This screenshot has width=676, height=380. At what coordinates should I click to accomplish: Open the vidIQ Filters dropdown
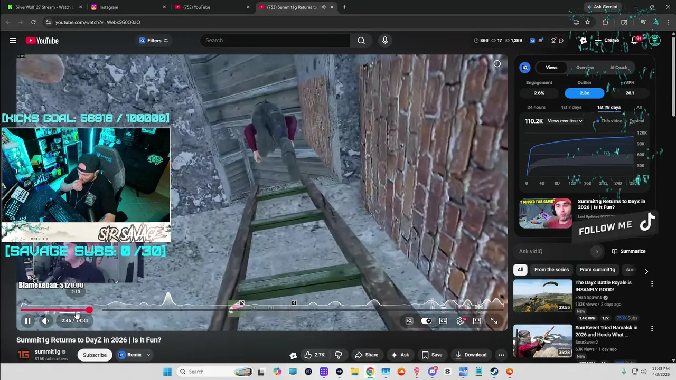[154, 41]
